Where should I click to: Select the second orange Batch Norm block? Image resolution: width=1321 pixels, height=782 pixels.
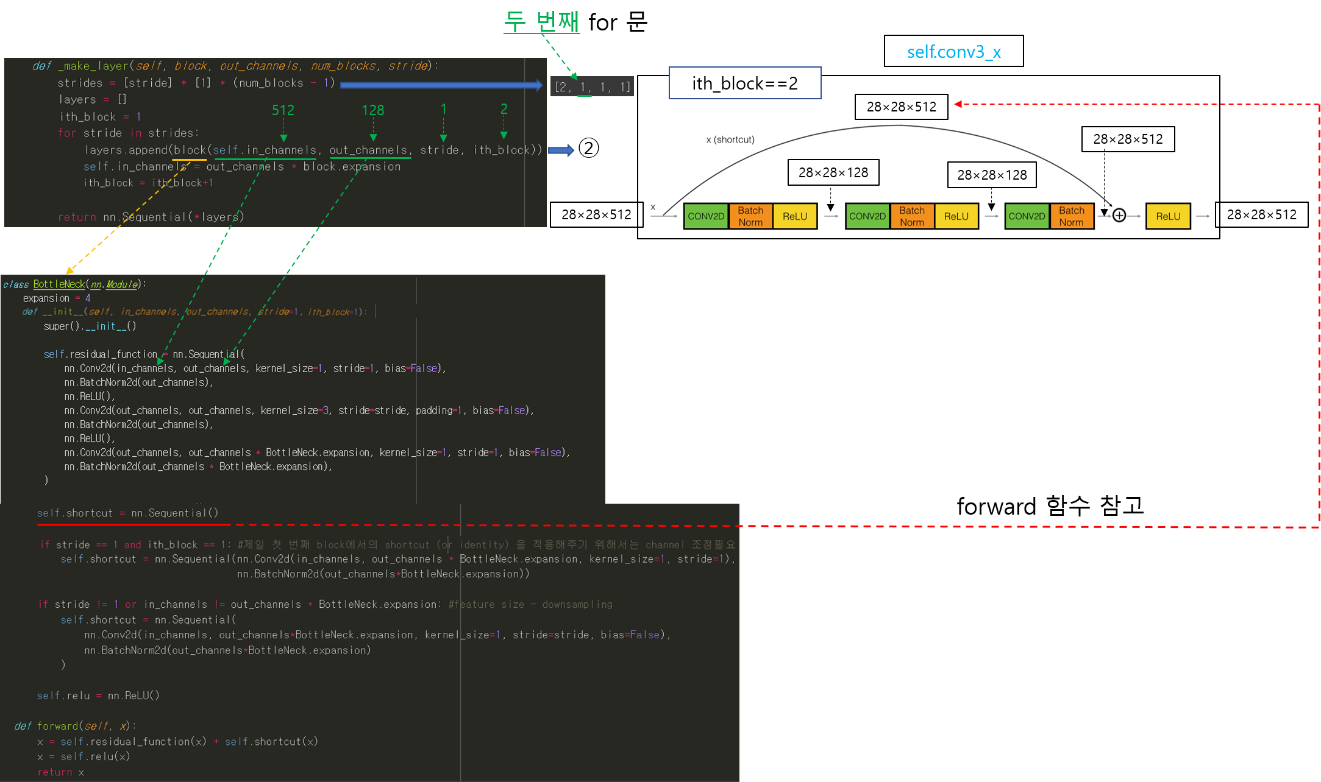point(911,216)
